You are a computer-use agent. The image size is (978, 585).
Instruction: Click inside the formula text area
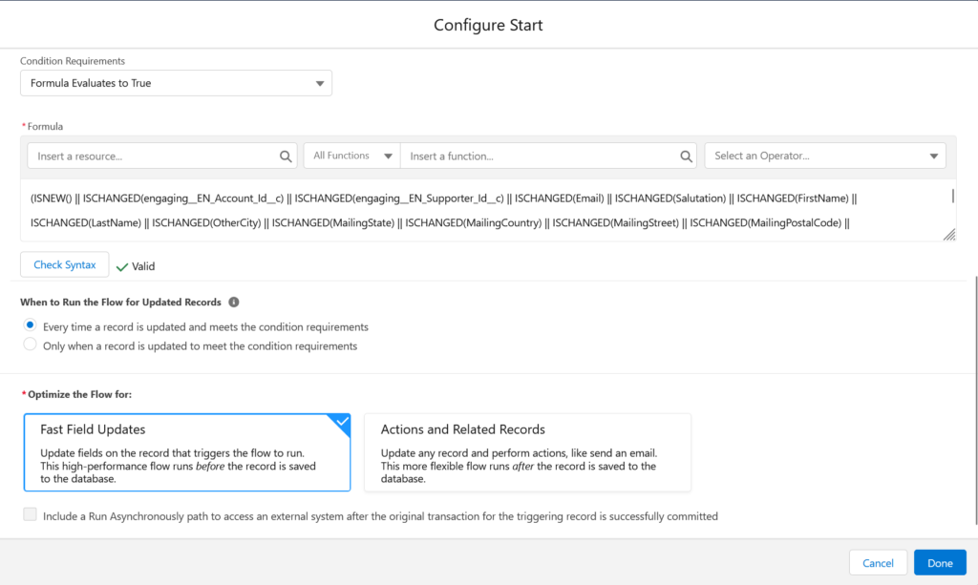tap(478, 211)
